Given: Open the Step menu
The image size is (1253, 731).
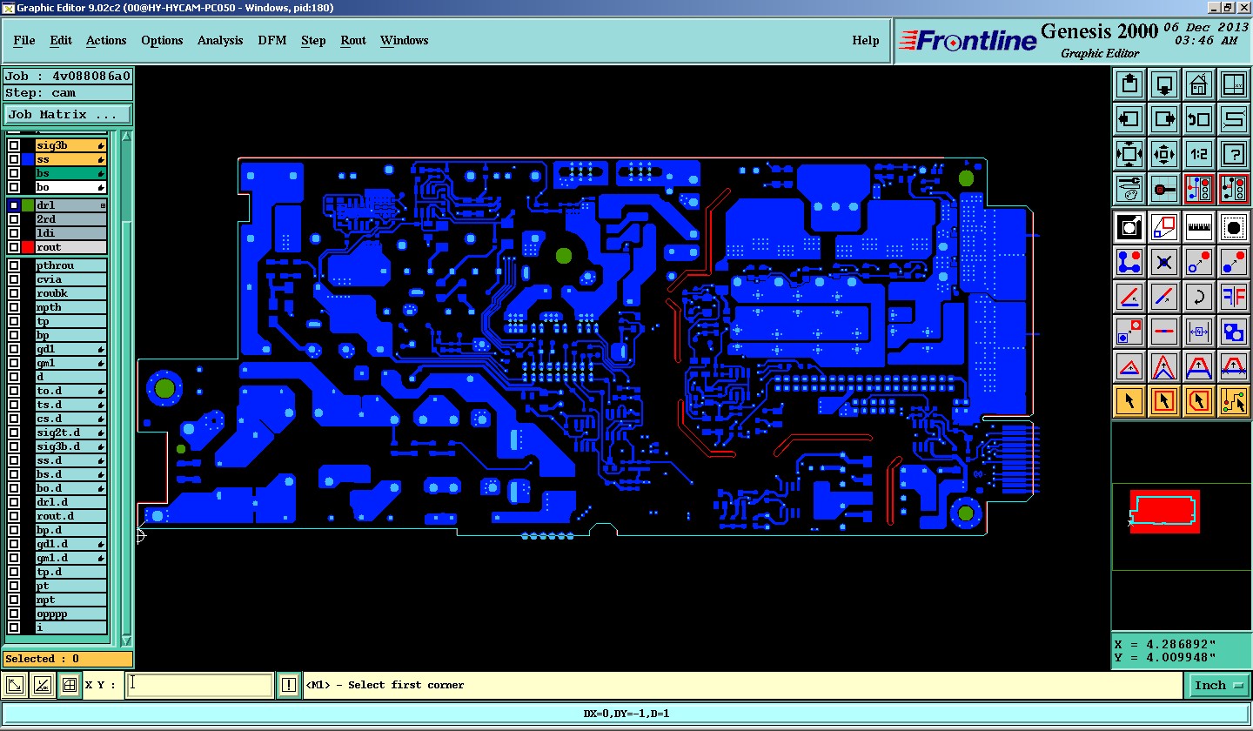Looking at the screenshot, I should click(x=313, y=40).
